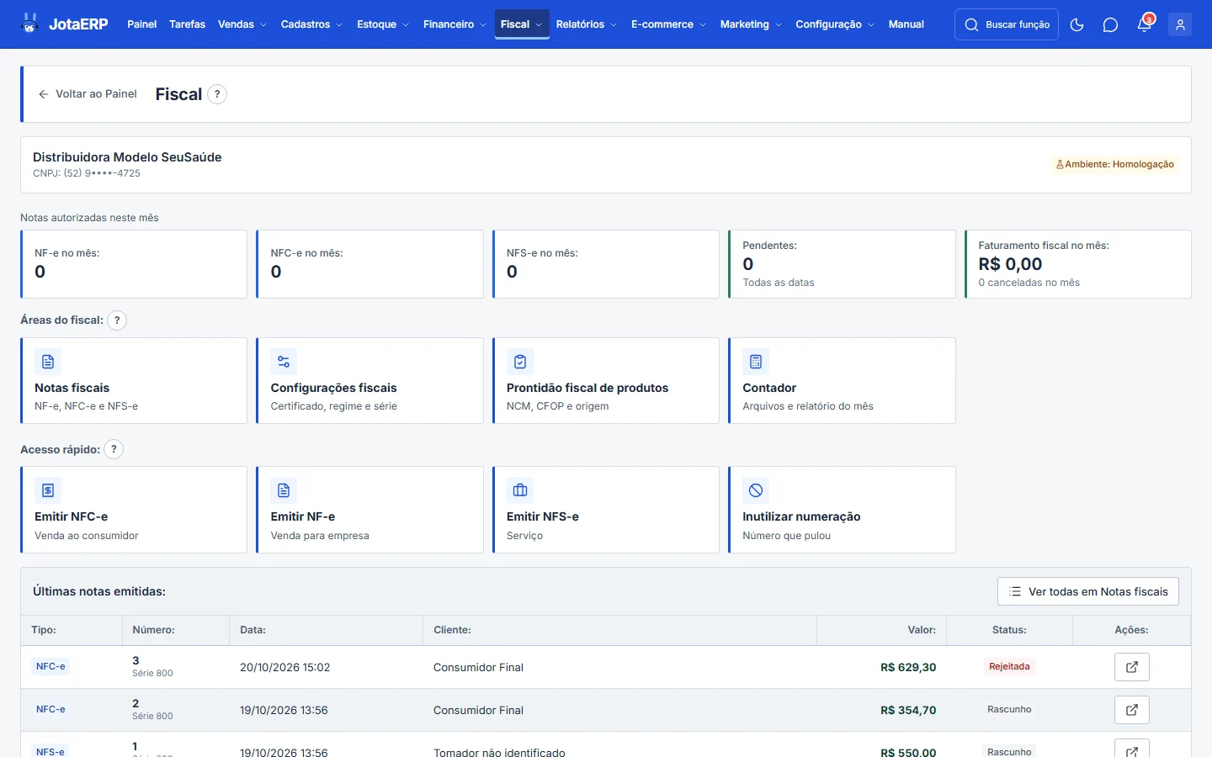Screen dimensions: 1212x757
Task: Click Inutilizar numeração quick access
Action: (x=842, y=510)
